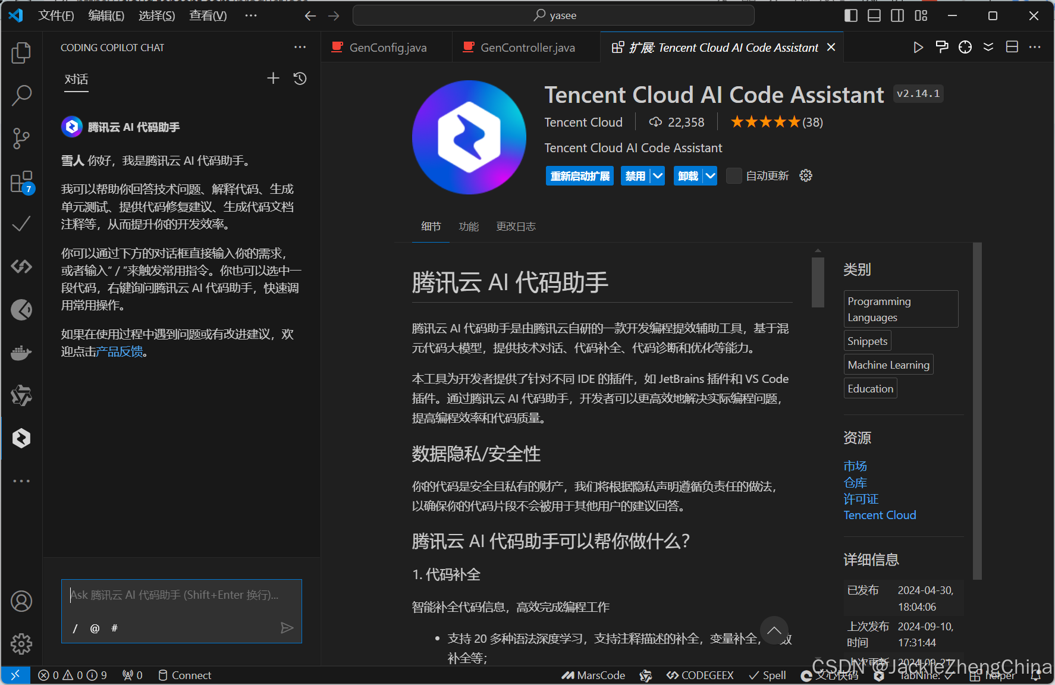This screenshot has width=1055, height=685.
Task: Open the menu bar overflow ellipsis
Action: tap(251, 16)
